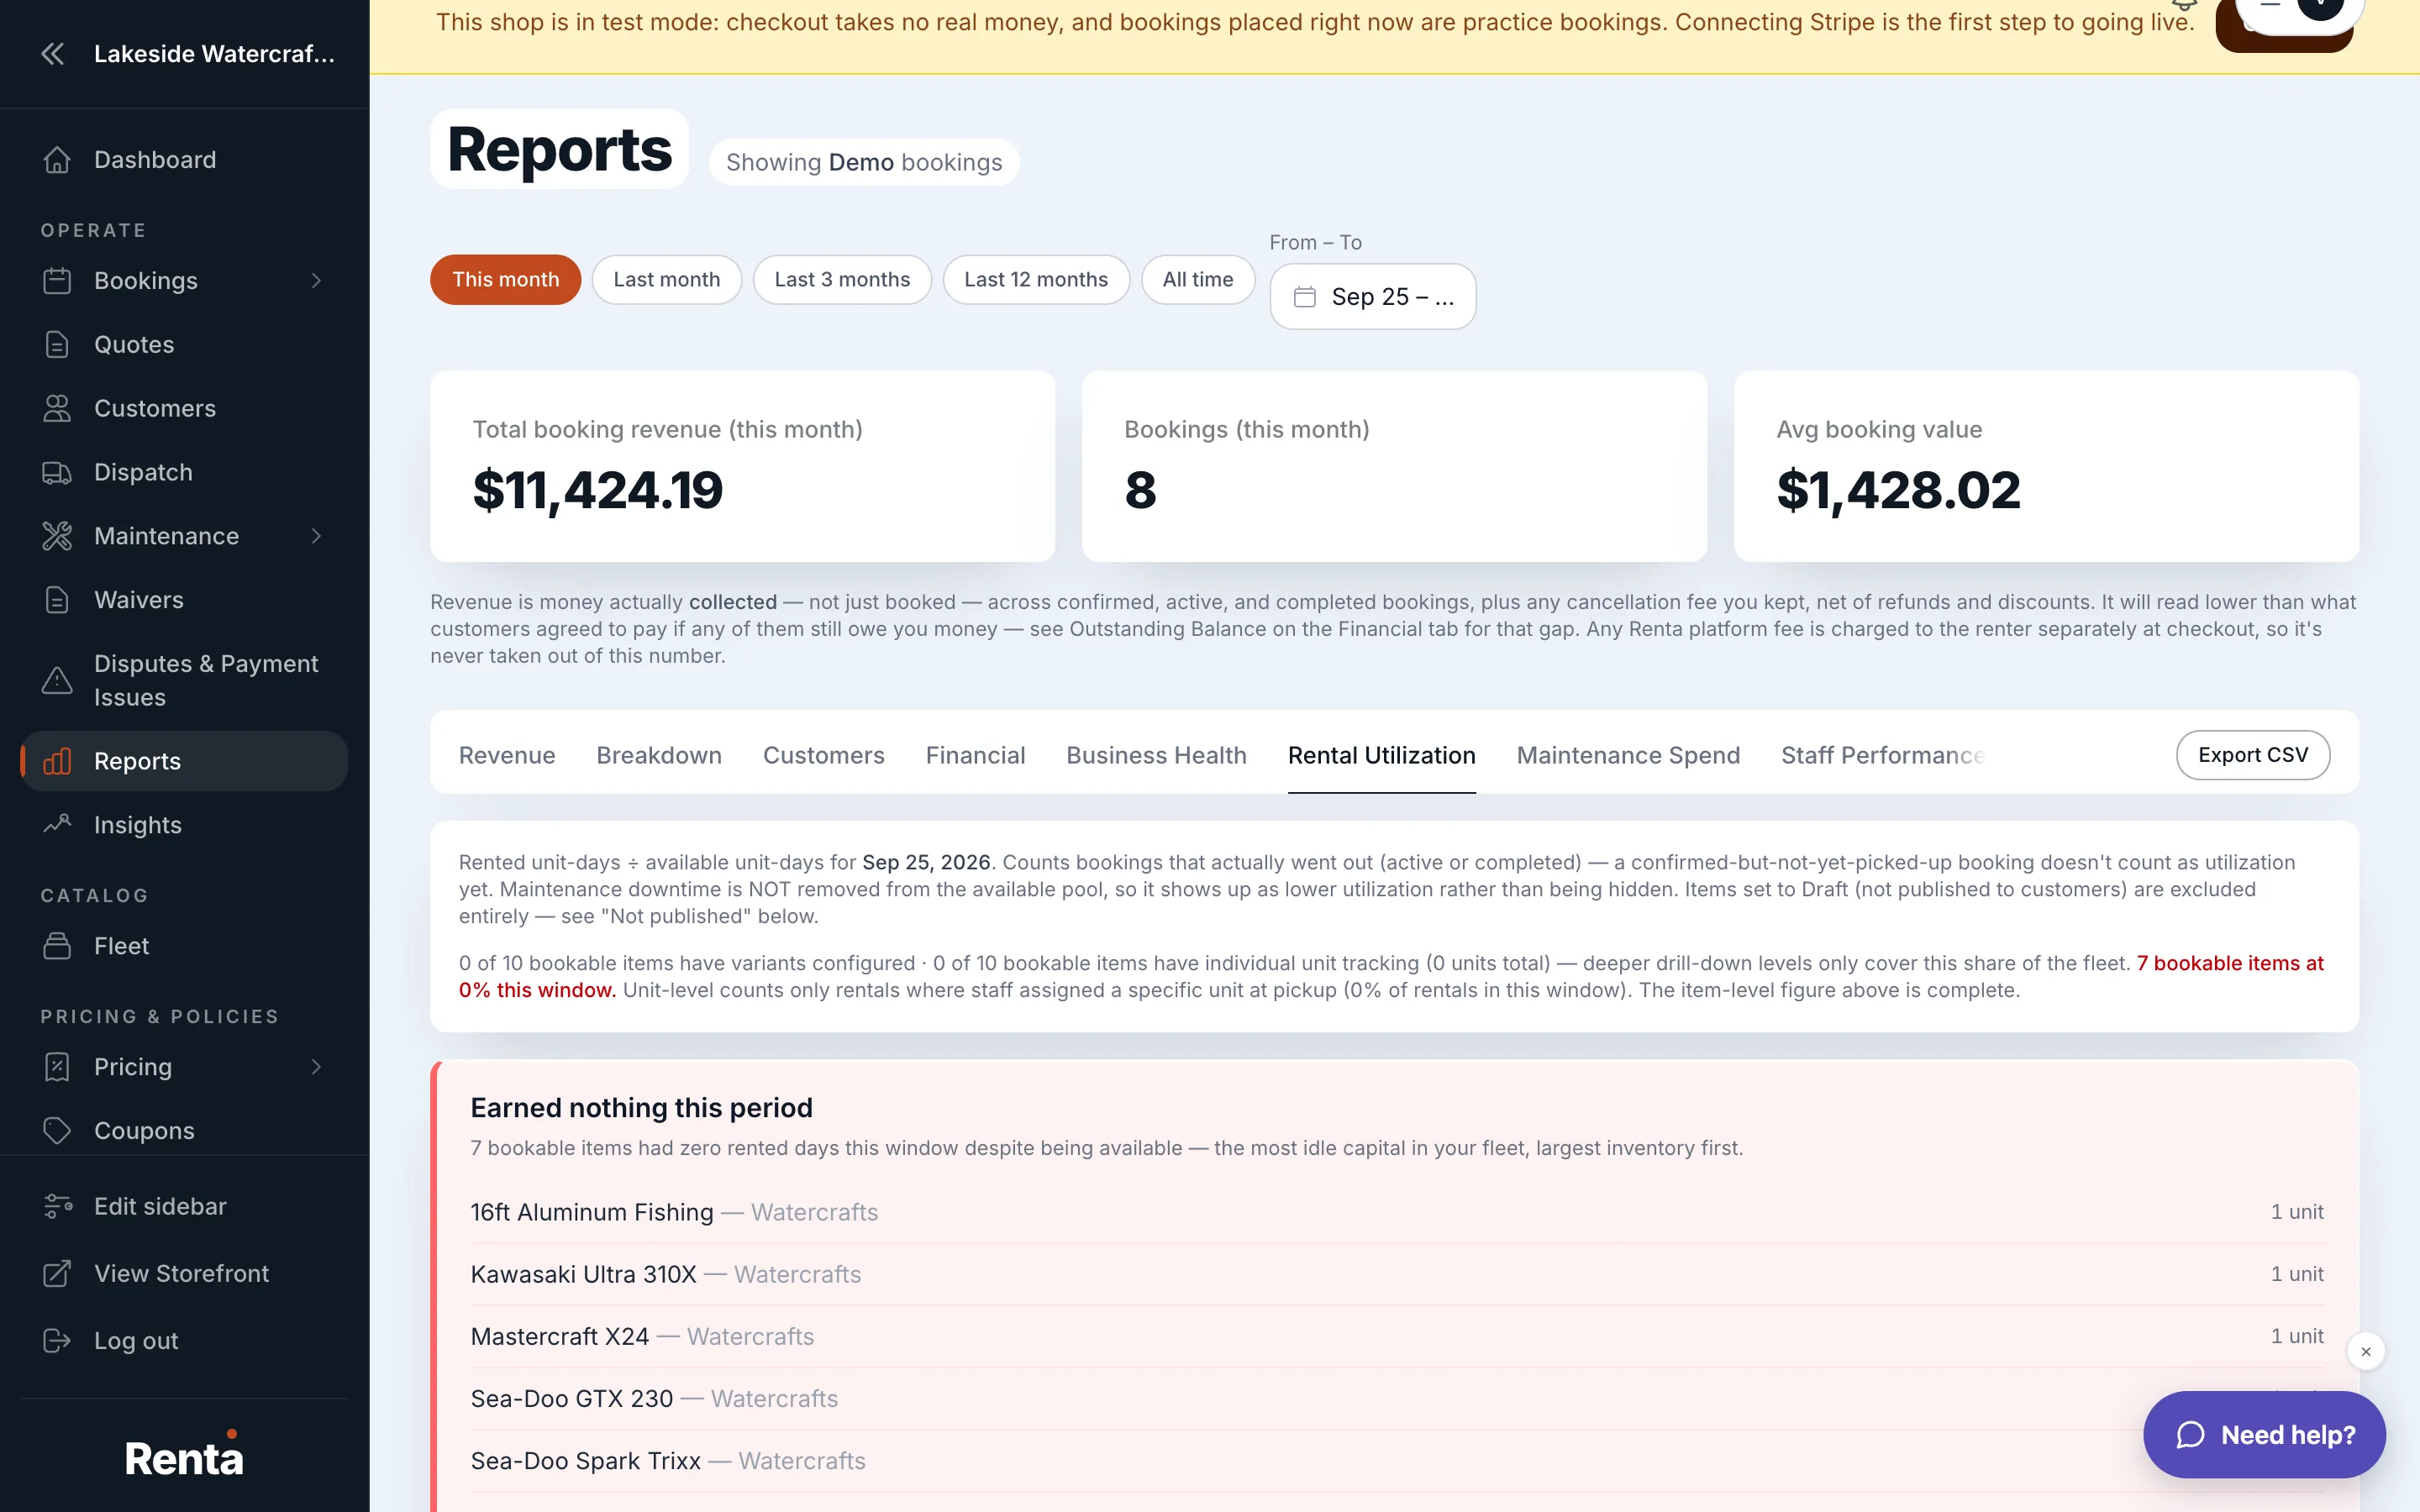Click the 16ft Aluminum Fishing row
The image size is (2420, 1512).
[x=1396, y=1212]
